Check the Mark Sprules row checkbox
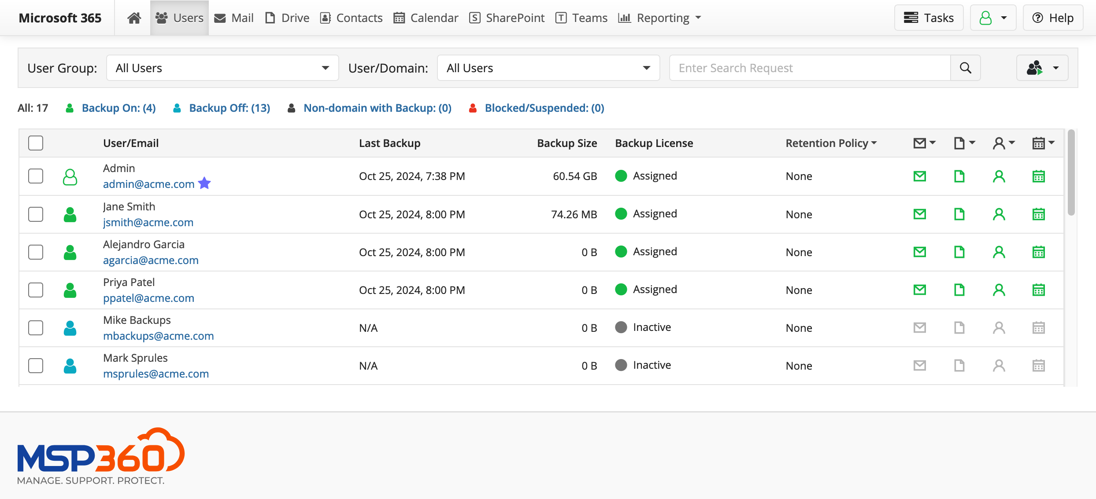Viewport: 1096px width, 499px height. (36, 366)
